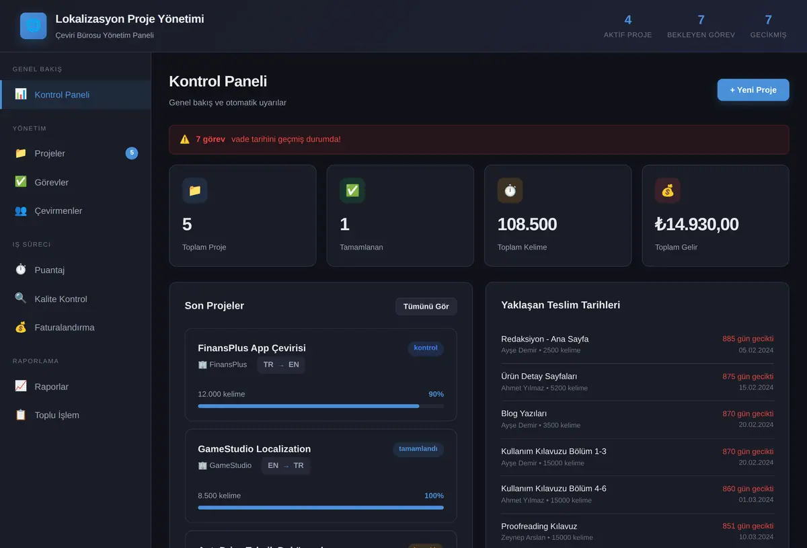Click the warning icon in overdue alert

(185, 139)
